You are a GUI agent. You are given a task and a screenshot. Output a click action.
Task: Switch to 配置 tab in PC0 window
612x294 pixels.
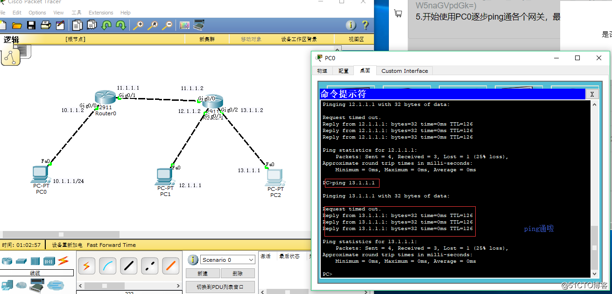(344, 71)
